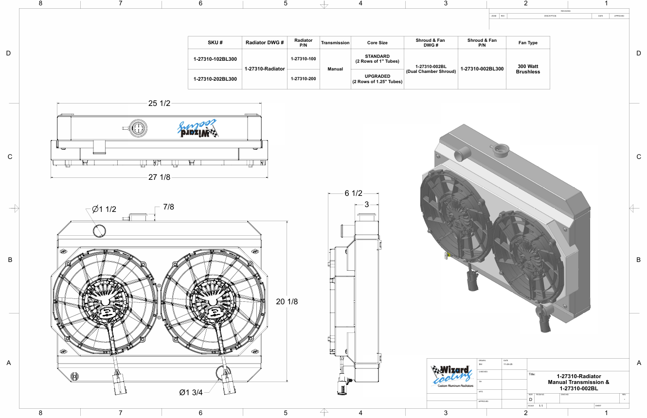Click the 6 1/2 depth dimension on side view

click(x=354, y=193)
